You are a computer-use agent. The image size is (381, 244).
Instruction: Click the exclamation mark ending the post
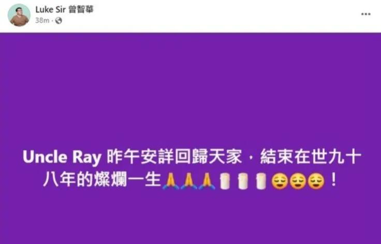pyautogui.click(x=334, y=180)
